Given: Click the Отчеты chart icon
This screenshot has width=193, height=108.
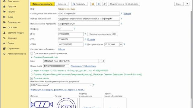Looking at the screenshot, I should (x=4, y=43).
